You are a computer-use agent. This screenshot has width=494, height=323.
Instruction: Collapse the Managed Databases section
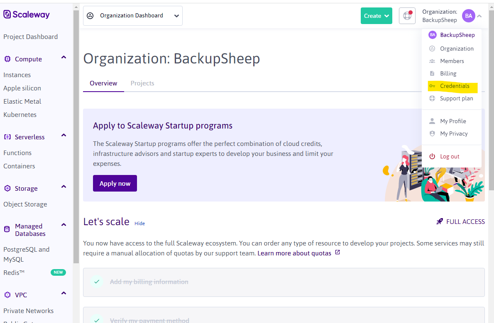[64, 225]
